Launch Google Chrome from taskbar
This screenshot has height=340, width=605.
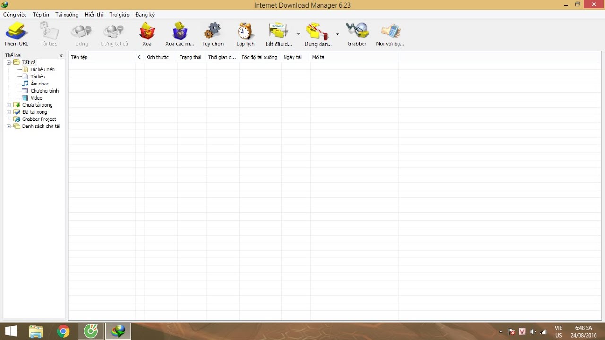pyautogui.click(x=63, y=331)
